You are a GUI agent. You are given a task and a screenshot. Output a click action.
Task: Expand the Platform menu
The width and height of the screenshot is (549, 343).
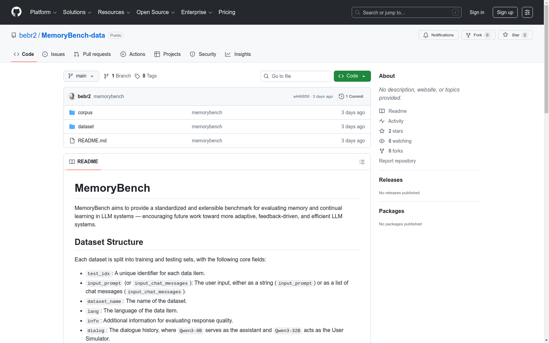pos(43,12)
